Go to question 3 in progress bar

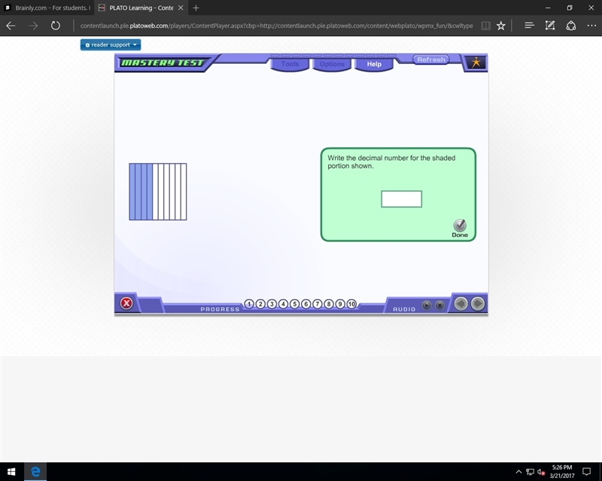[x=272, y=304]
